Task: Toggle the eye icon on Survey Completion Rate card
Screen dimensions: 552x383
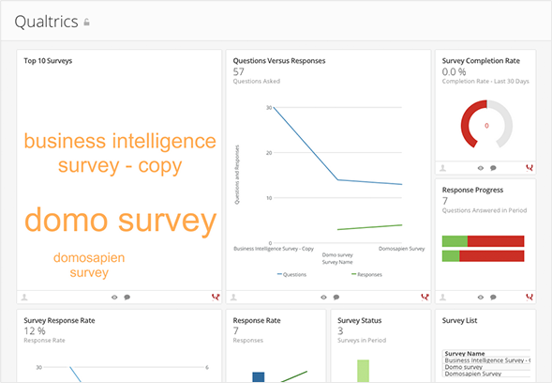Action: coord(481,168)
